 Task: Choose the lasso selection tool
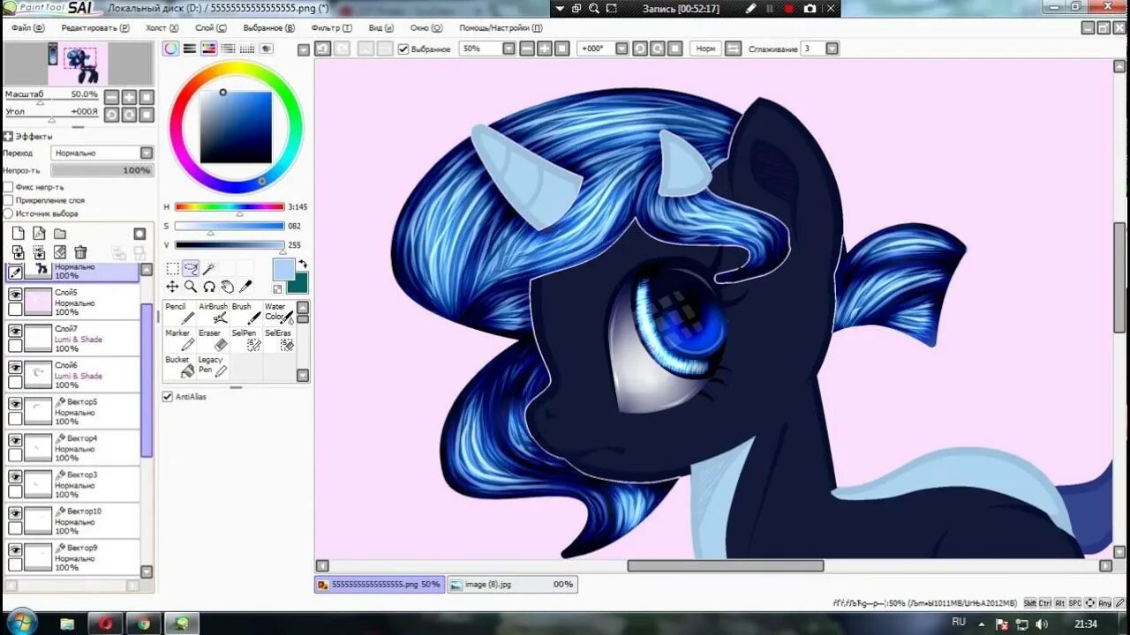point(191,269)
